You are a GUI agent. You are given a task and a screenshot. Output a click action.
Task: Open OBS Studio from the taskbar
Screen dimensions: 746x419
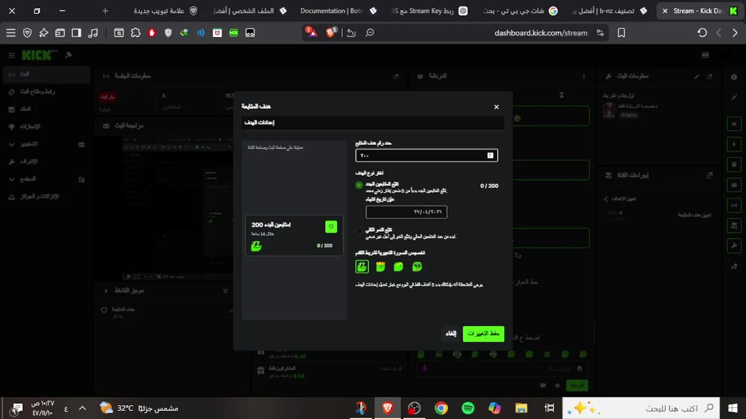(414, 408)
